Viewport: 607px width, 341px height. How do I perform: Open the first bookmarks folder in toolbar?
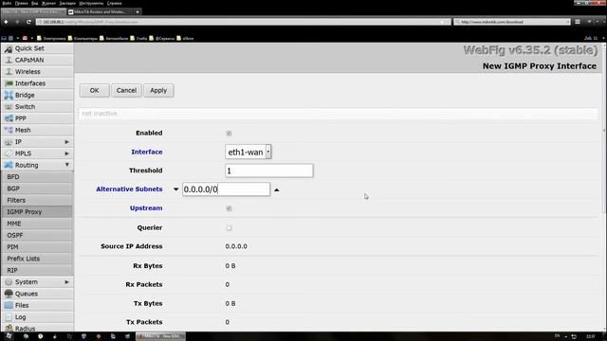pos(51,38)
